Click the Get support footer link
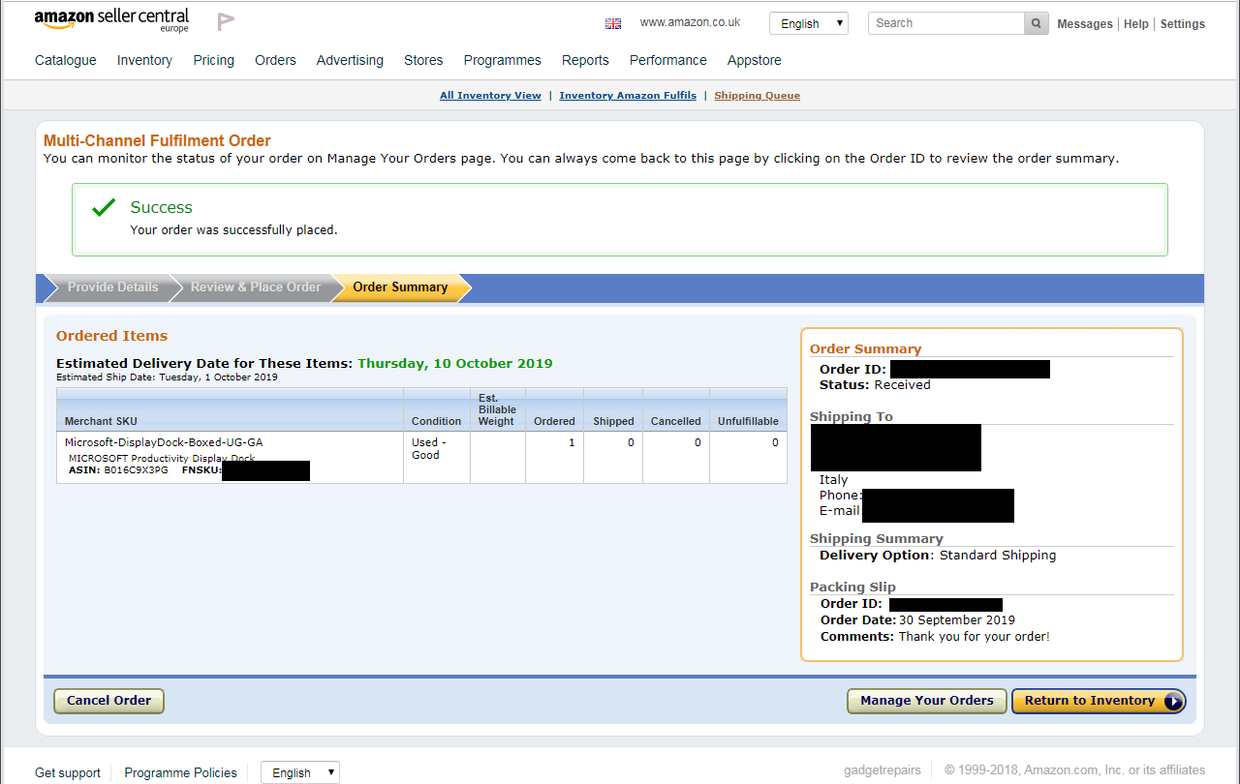The image size is (1240, 784). 68,773
